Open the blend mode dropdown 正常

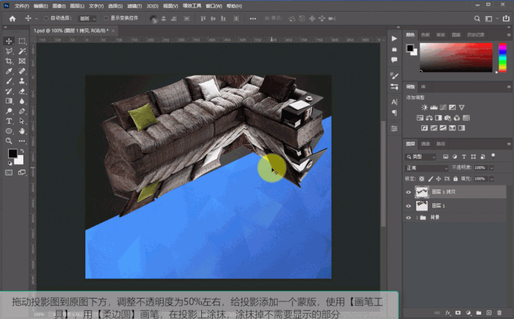click(x=427, y=168)
